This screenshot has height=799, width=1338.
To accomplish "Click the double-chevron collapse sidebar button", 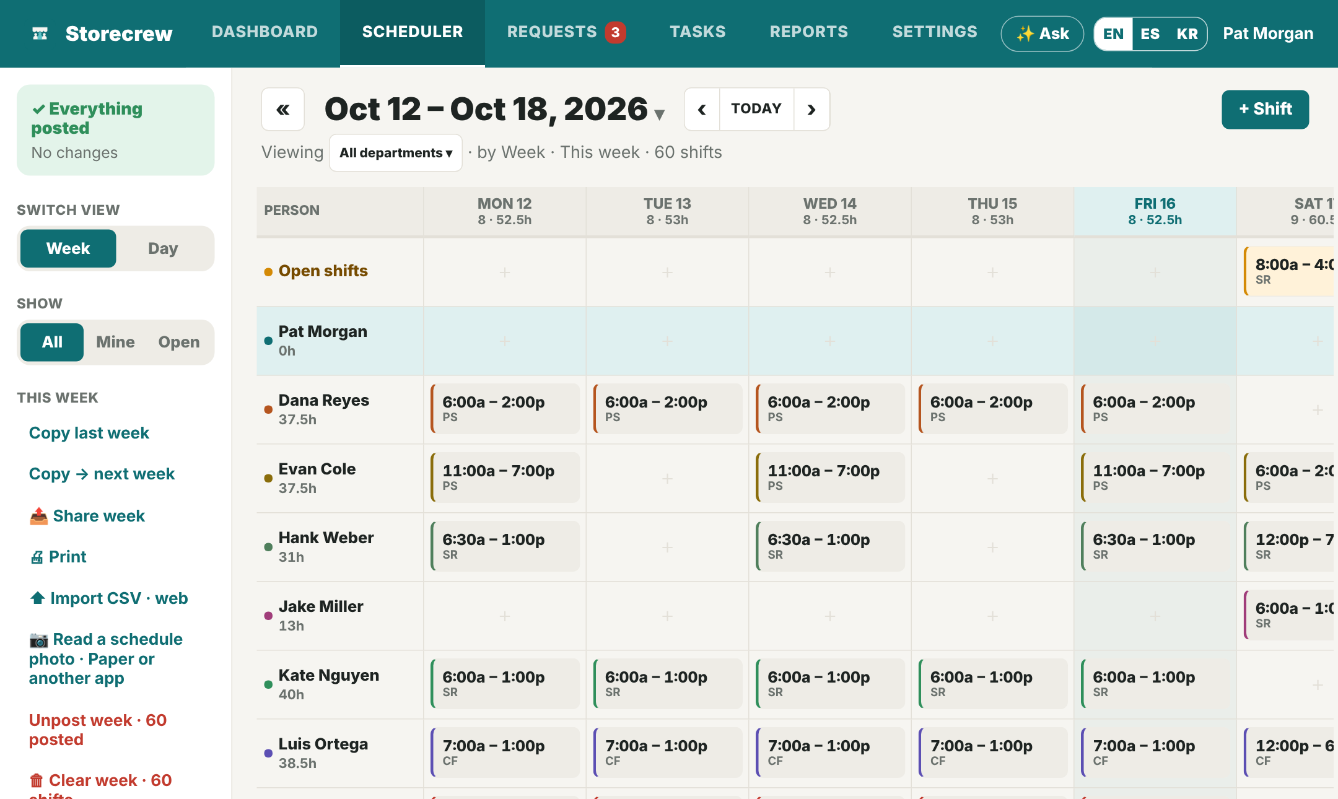I will click(283, 110).
